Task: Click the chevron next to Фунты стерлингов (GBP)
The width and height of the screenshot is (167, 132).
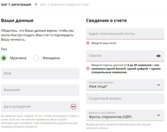Action: (159, 115)
